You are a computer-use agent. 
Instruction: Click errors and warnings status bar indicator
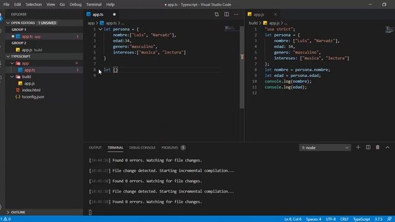tap(6, 220)
